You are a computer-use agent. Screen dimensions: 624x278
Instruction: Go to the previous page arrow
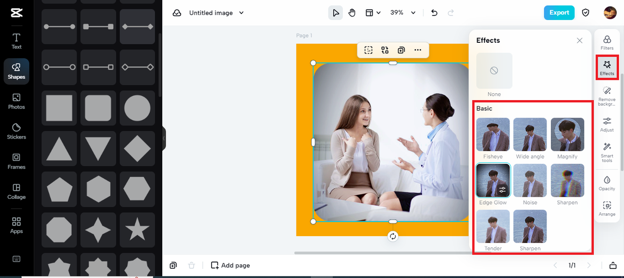(555, 265)
